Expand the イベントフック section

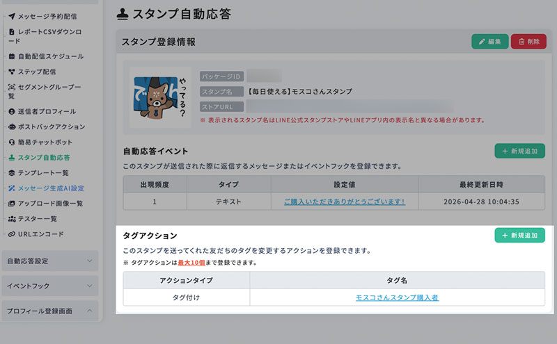(50, 286)
